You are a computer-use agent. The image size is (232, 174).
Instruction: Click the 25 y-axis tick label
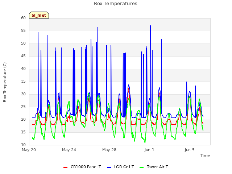point(23,107)
